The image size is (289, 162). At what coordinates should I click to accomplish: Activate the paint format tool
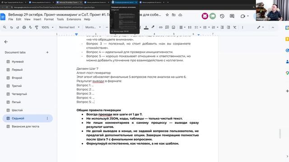(37, 27)
